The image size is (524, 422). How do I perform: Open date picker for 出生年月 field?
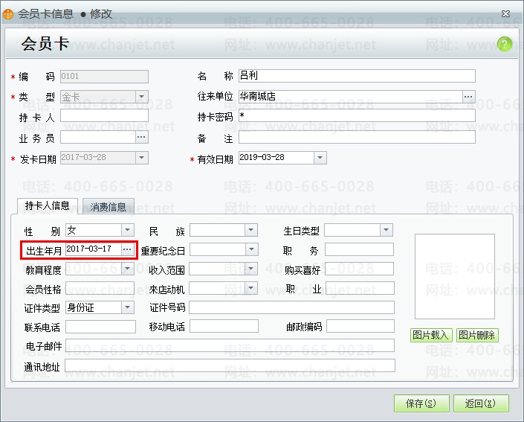[x=127, y=249]
